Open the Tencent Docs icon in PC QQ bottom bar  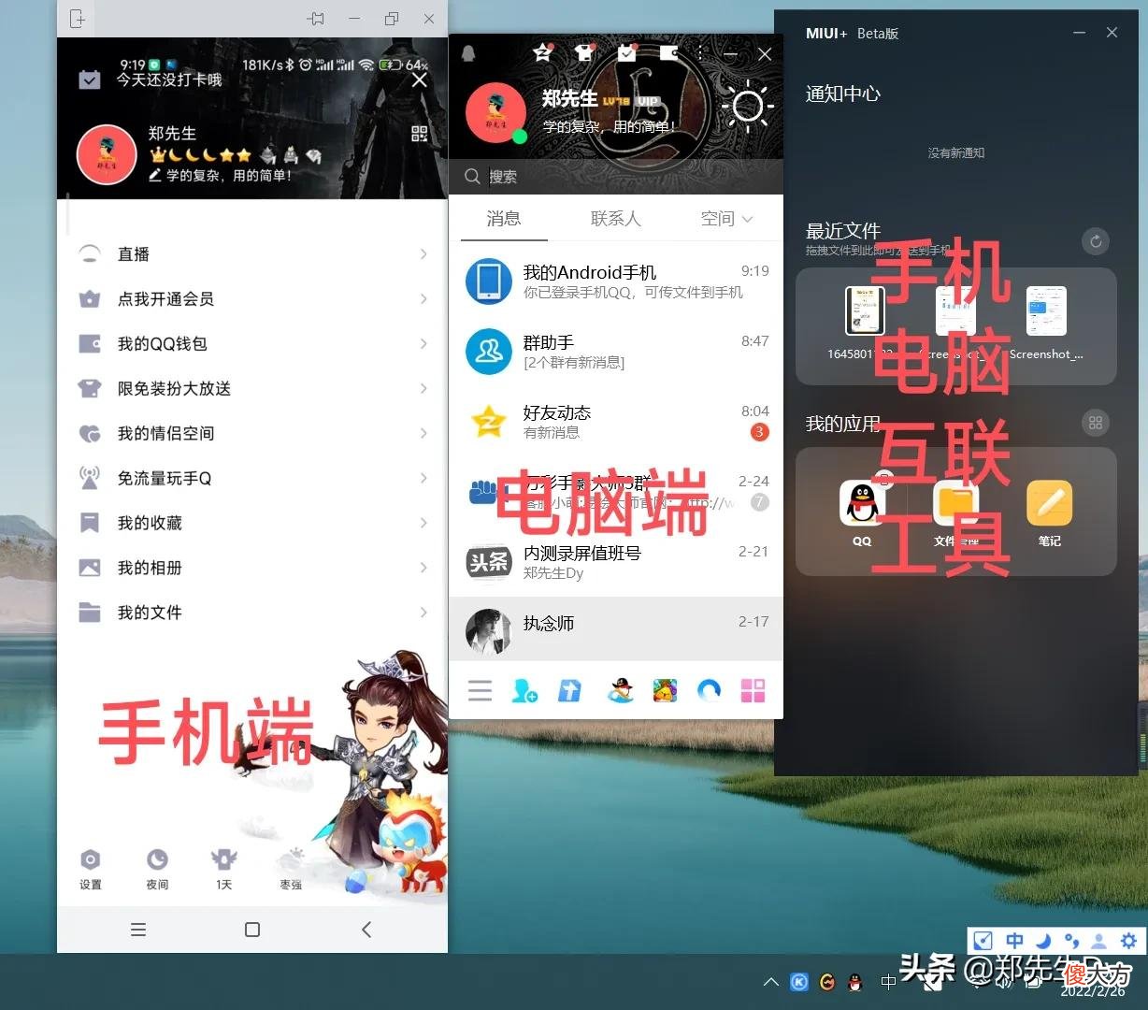click(569, 691)
